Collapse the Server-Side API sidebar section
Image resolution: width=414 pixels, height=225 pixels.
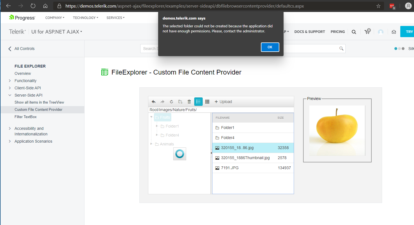click(x=10, y=95)
